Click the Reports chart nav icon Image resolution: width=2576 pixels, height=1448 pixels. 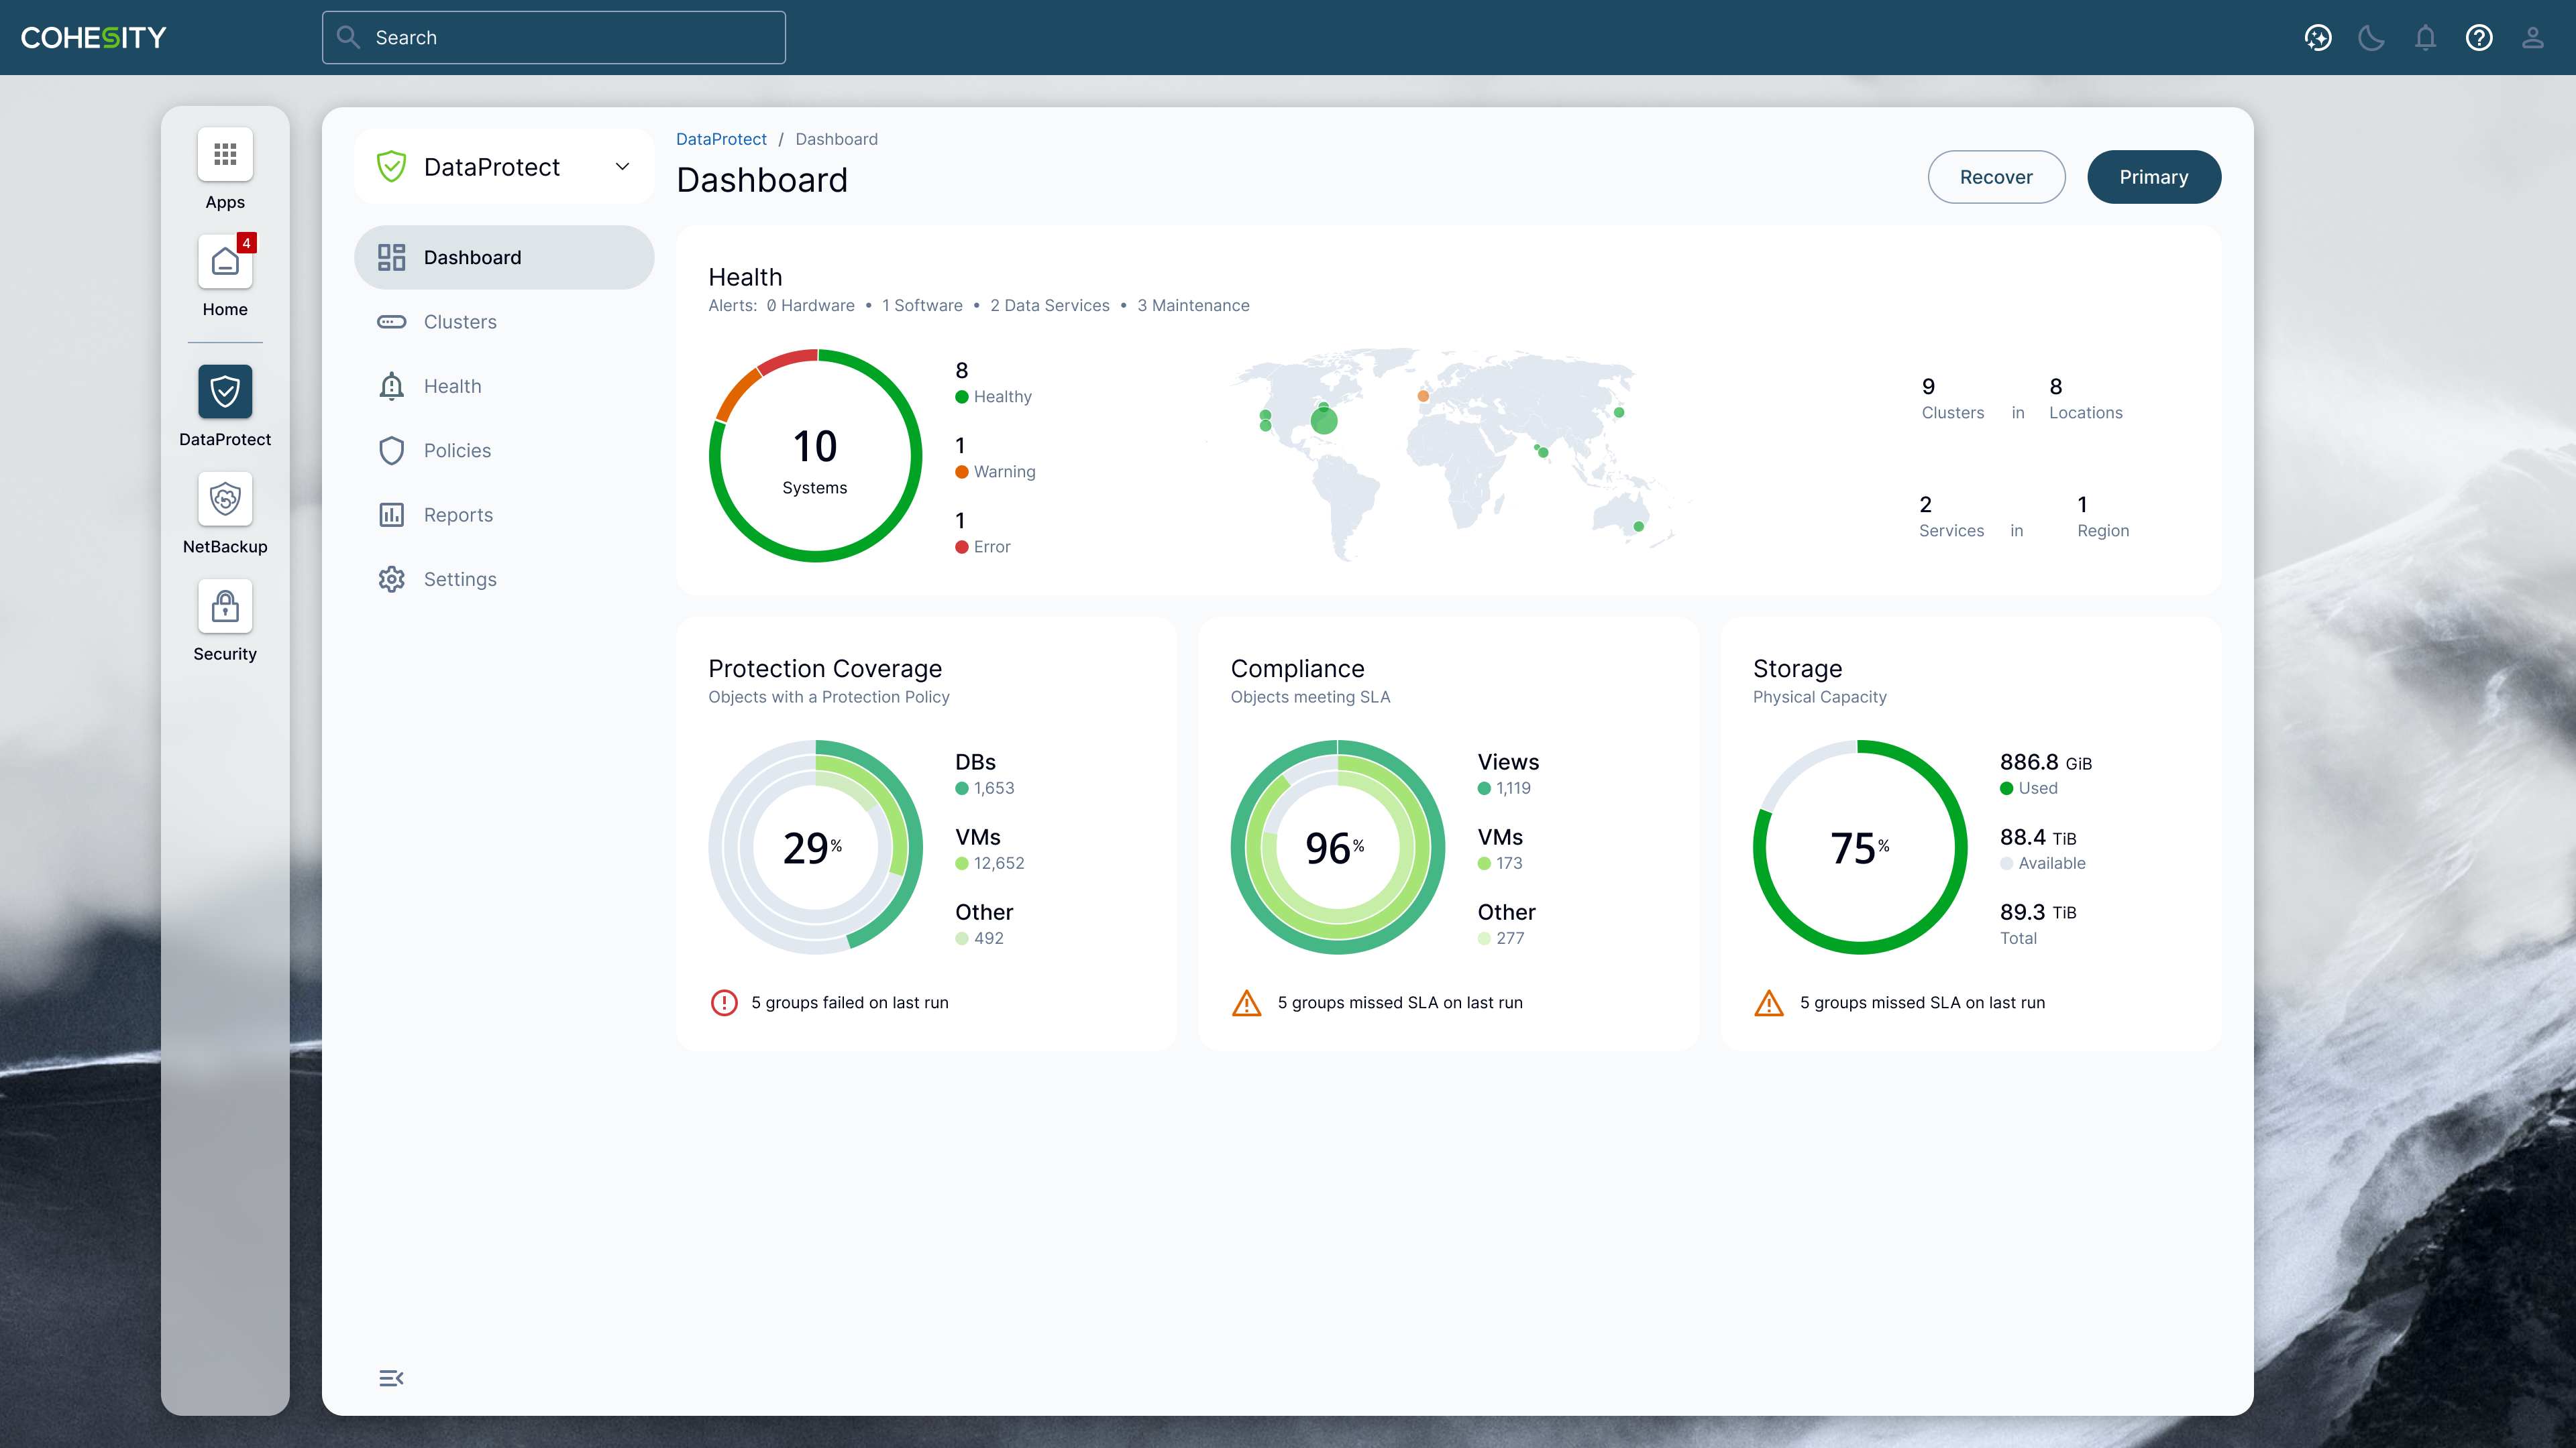coord(391,515)
